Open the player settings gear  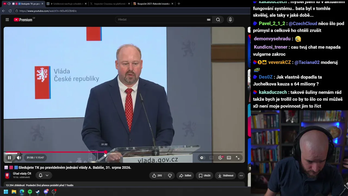pos(220,158)
